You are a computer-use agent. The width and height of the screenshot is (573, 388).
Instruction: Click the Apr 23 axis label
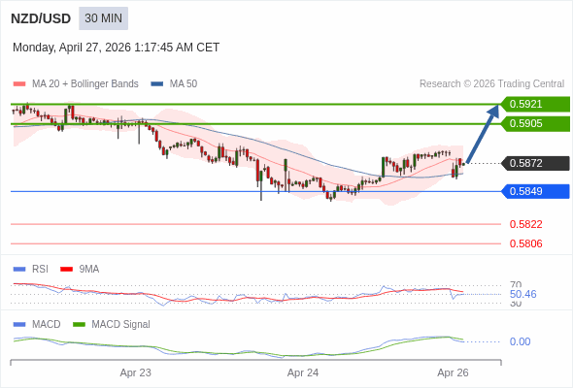(136, 373)
